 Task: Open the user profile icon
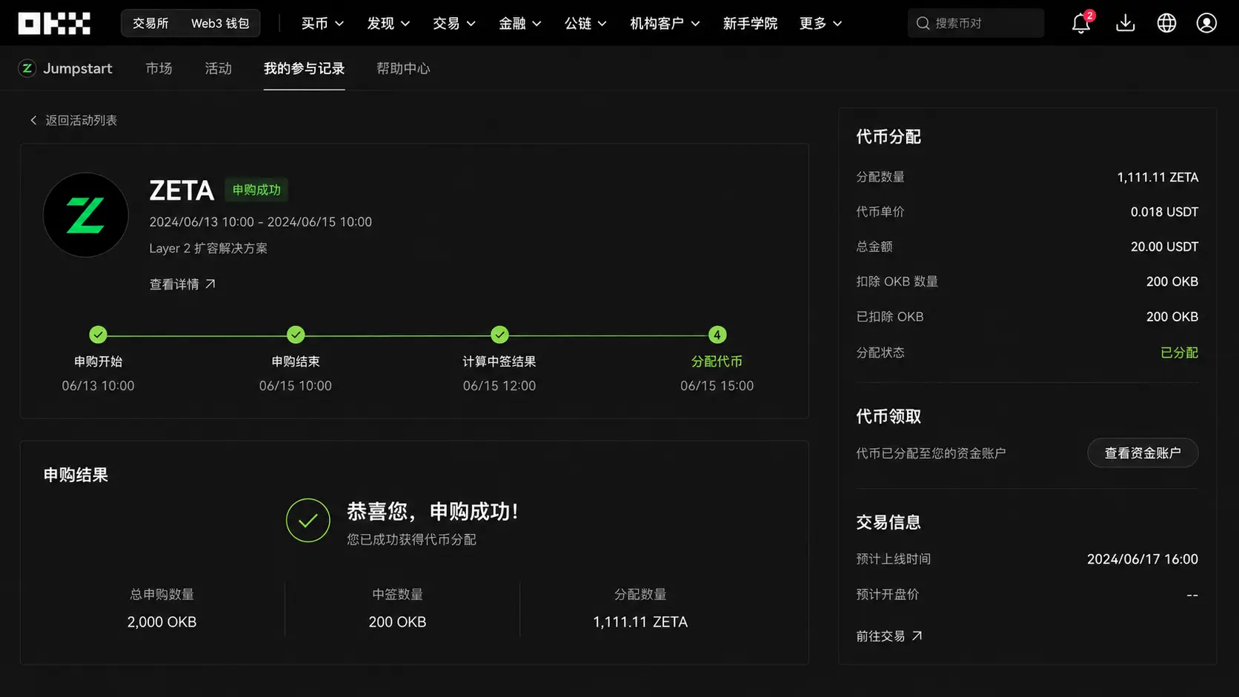pos(1206,24)
